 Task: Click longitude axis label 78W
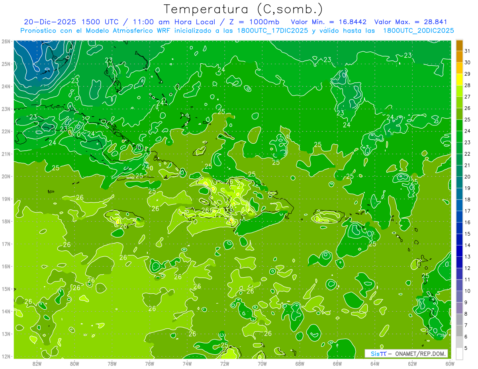[x=112, y=364]
